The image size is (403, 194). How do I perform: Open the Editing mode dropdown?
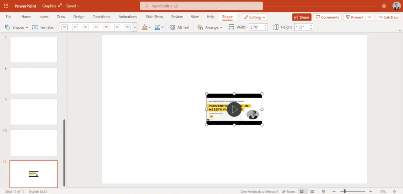point(255,17)
